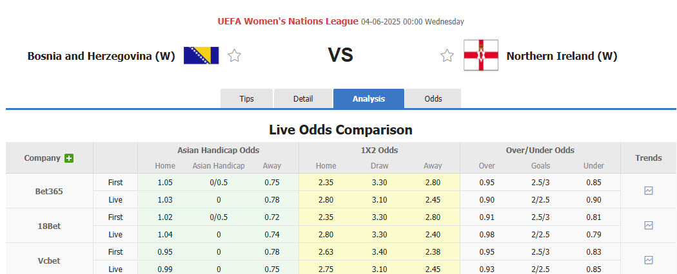677x274 pixels.
Task: Switch to the Tips tab
Action: [x=246, y=98]
